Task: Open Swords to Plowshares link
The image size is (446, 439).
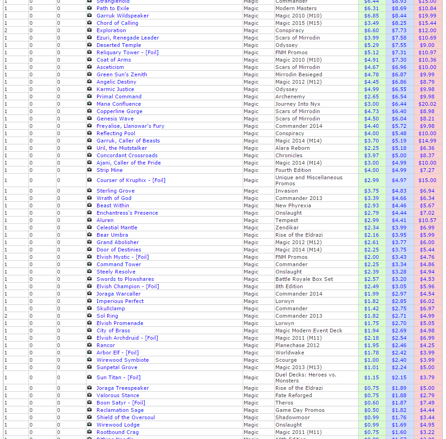Action: (x=125, y=279)
